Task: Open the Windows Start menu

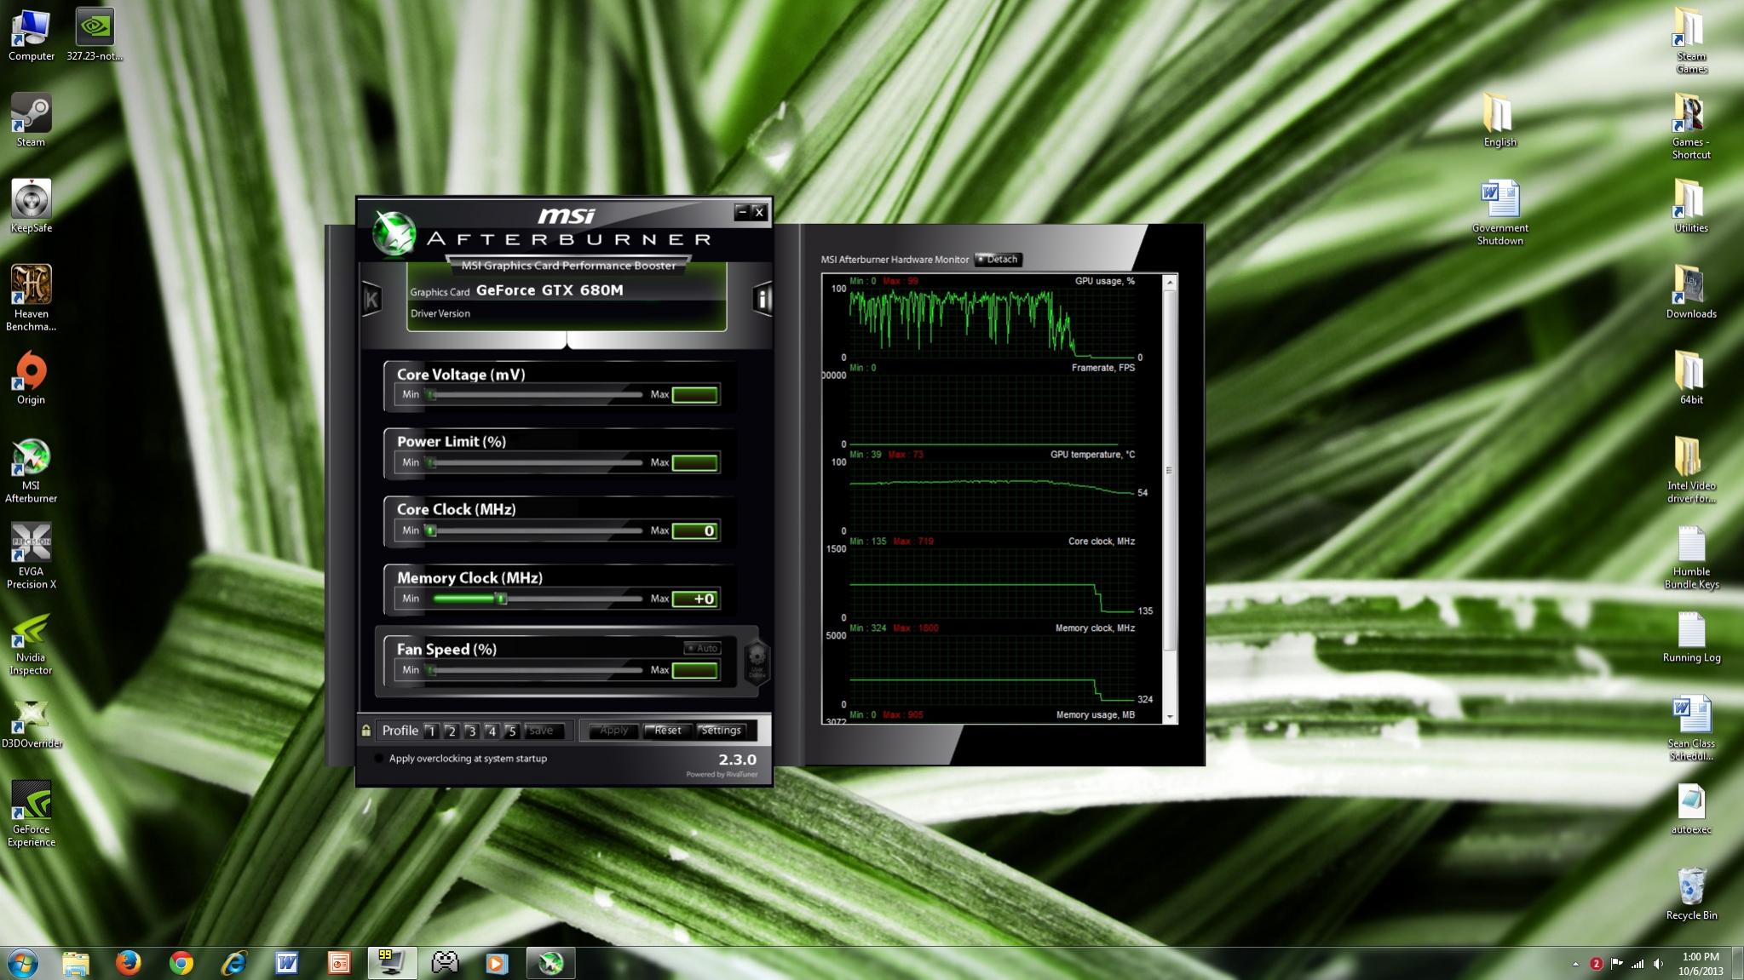Action: [23, 963]
